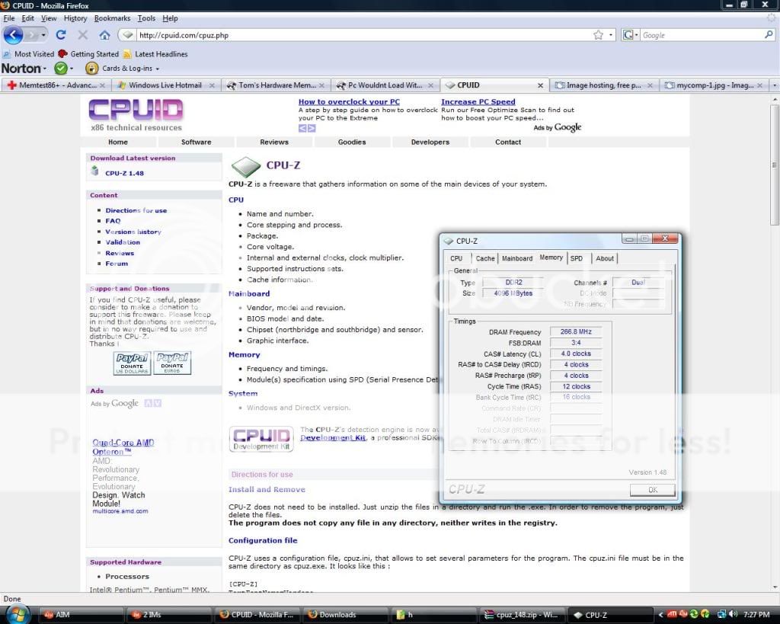This screenshot has height=624, width=780.
Task: Click the Stop loading X icon
Action: [82, 35]
